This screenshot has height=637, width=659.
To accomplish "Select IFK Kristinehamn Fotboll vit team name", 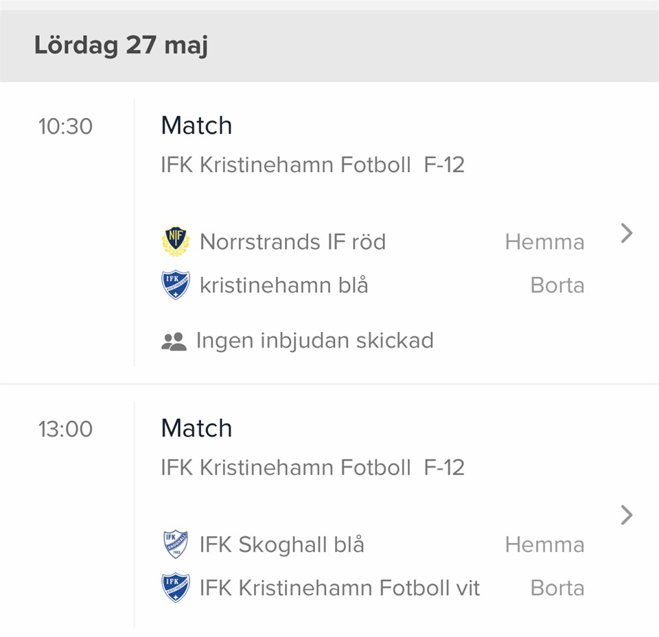I will pyautogui.click(x=340, y=588).
